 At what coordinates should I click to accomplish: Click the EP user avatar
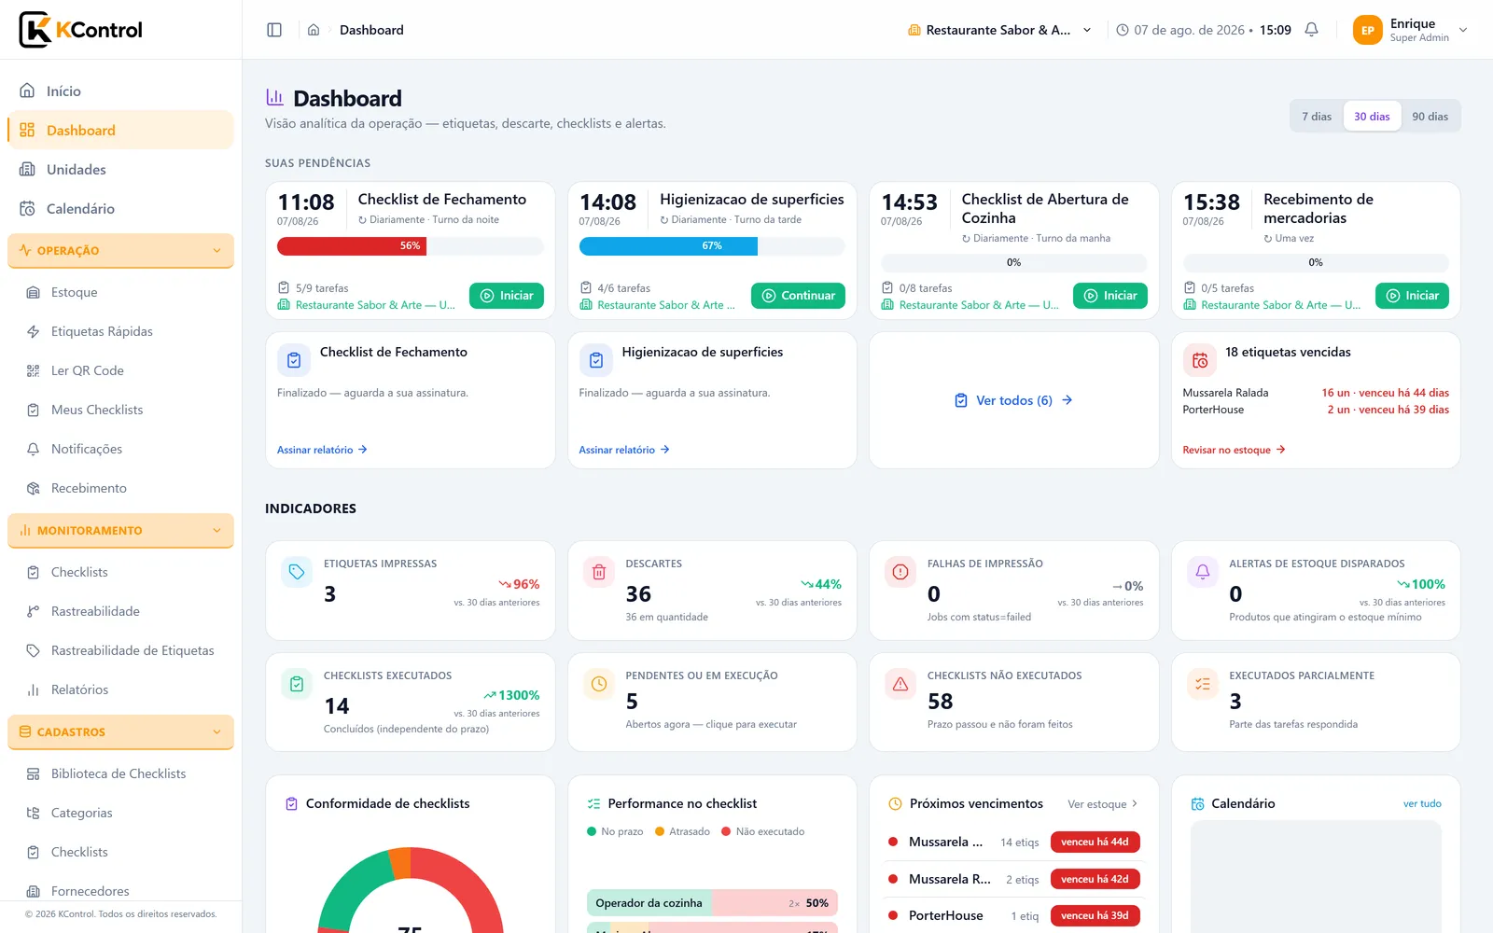pos(1367,30)
